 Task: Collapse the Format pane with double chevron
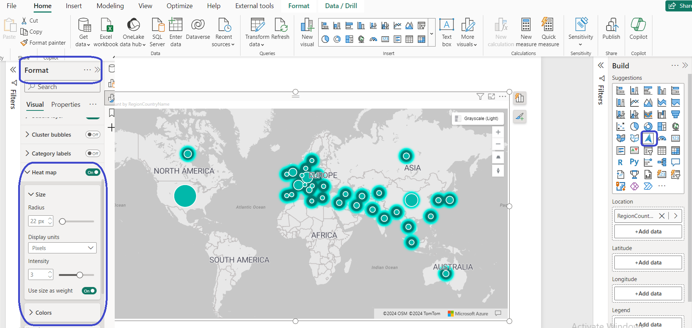97,70
